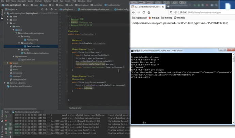The image size is (235, 138).
Task: Open Project panel settings gear
Action: pyautogui.click(x=51, y=10)
